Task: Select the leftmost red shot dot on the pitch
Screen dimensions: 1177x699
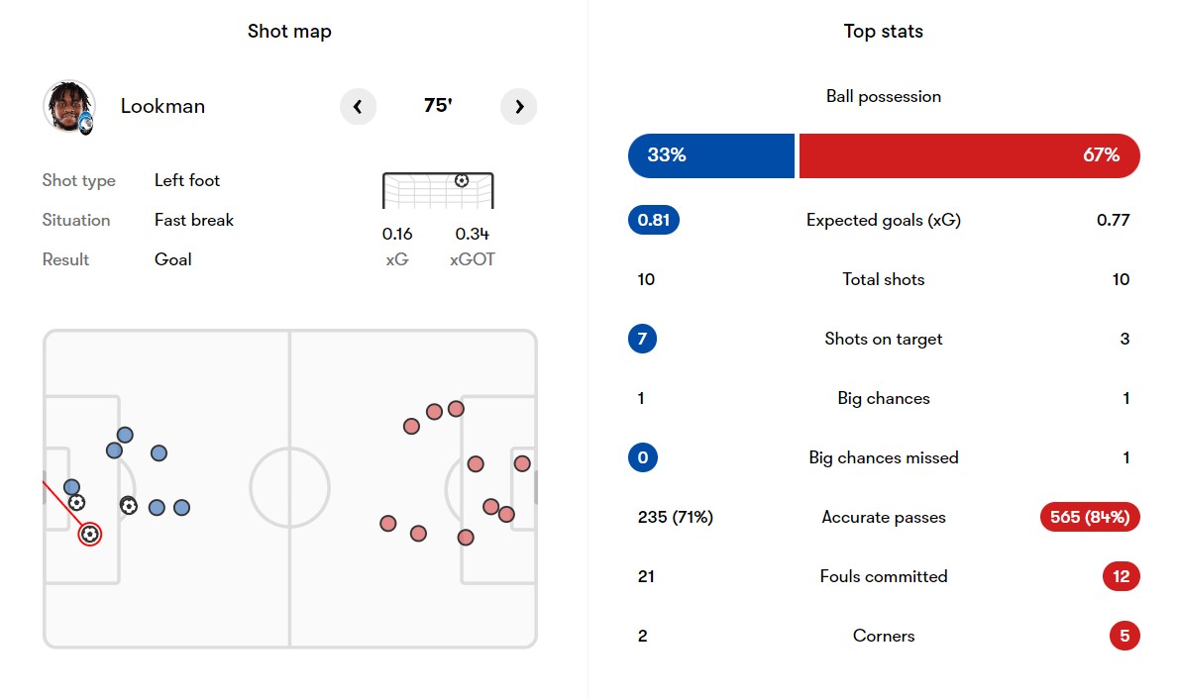Action: pyautogui.click(x=388, y=524)
